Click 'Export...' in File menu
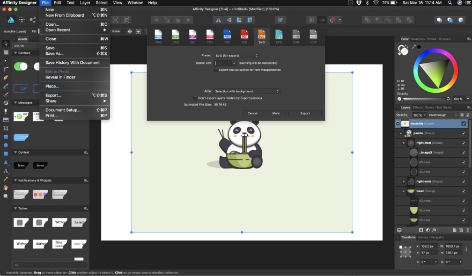Image resolution: width=472 pixels, height=276 pixels. [53, 95]
